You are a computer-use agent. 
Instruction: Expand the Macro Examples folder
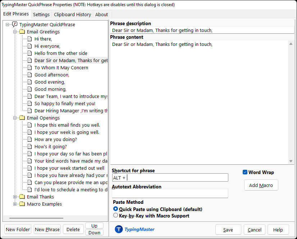(x=15, y=204)
